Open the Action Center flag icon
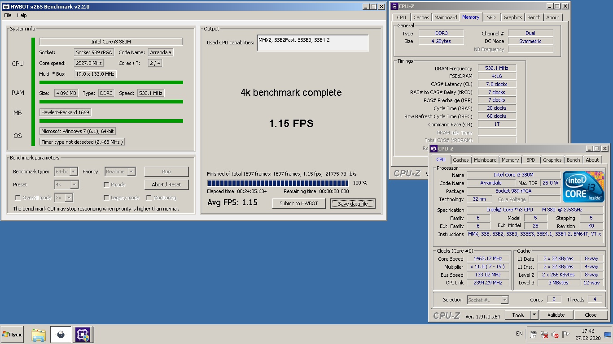 [x=566, y=335]
